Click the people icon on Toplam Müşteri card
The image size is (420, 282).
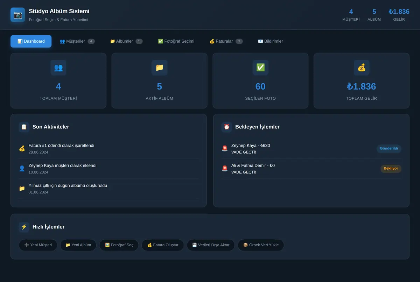[x=58, y=68]
